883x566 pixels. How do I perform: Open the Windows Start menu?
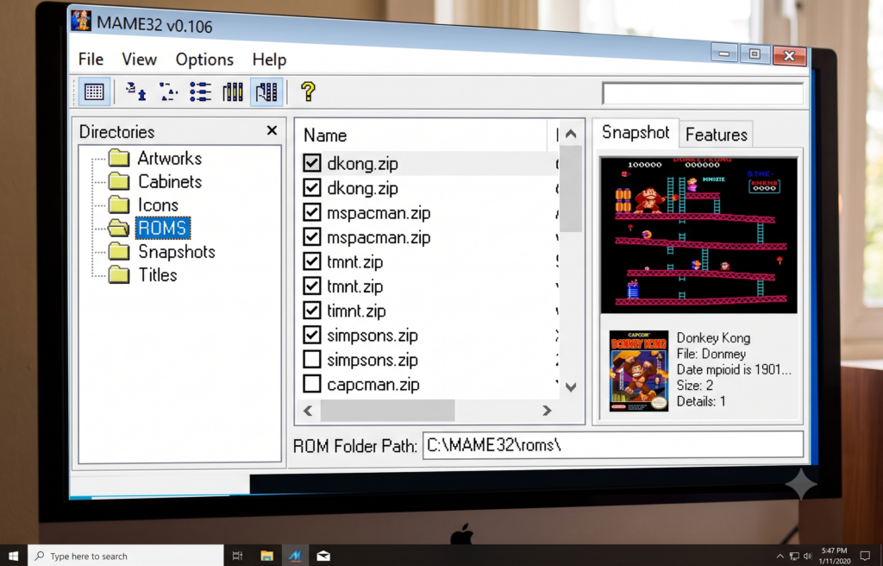pyautogui.click(x=14, y=556)
